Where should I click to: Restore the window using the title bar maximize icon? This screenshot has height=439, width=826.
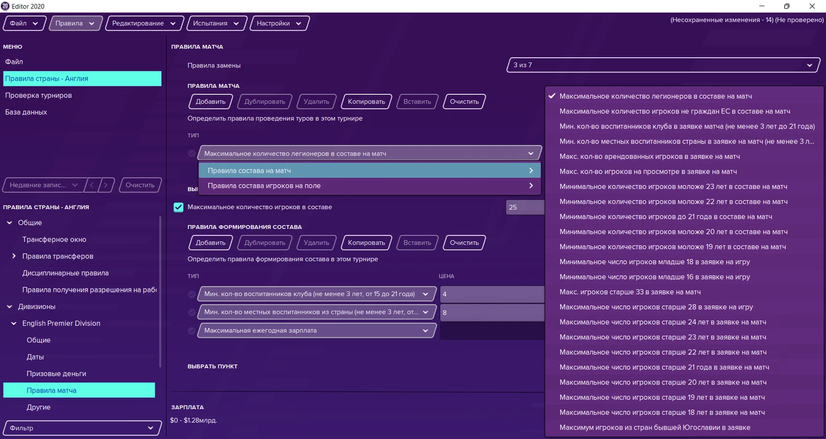click(786, 6)
